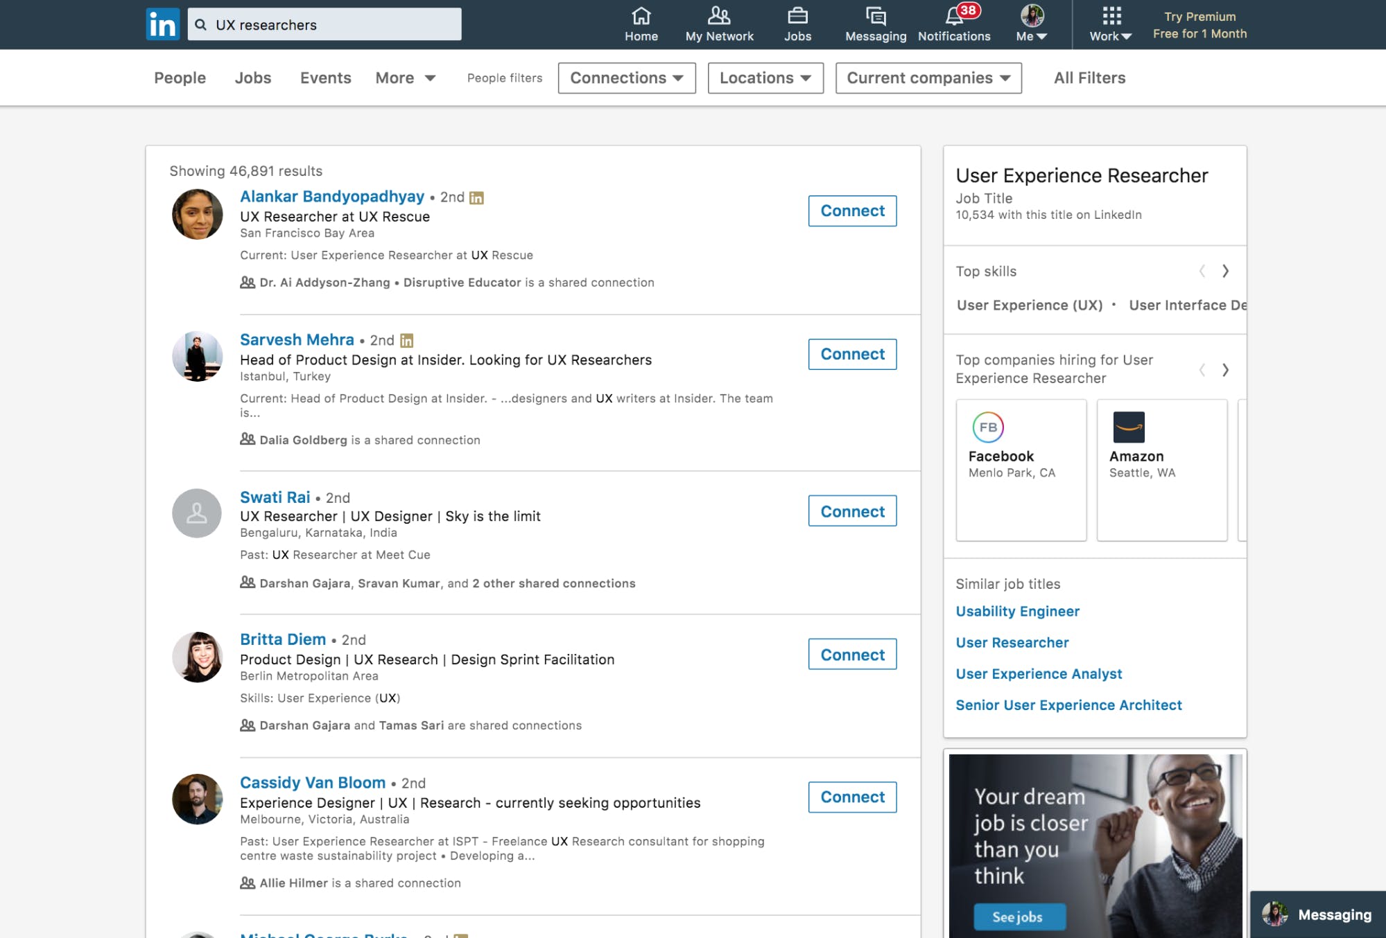The height and width of the screenshot is (938, 1386).
Task: Click Sarvesh Mehra's profile photo
Action: pyautogui.click(x=198, y=356)
